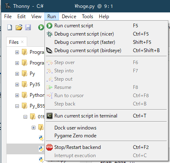Choose Debug current script (birdseye)
This screenshot has height=163, width=170.
coord(107,50)
